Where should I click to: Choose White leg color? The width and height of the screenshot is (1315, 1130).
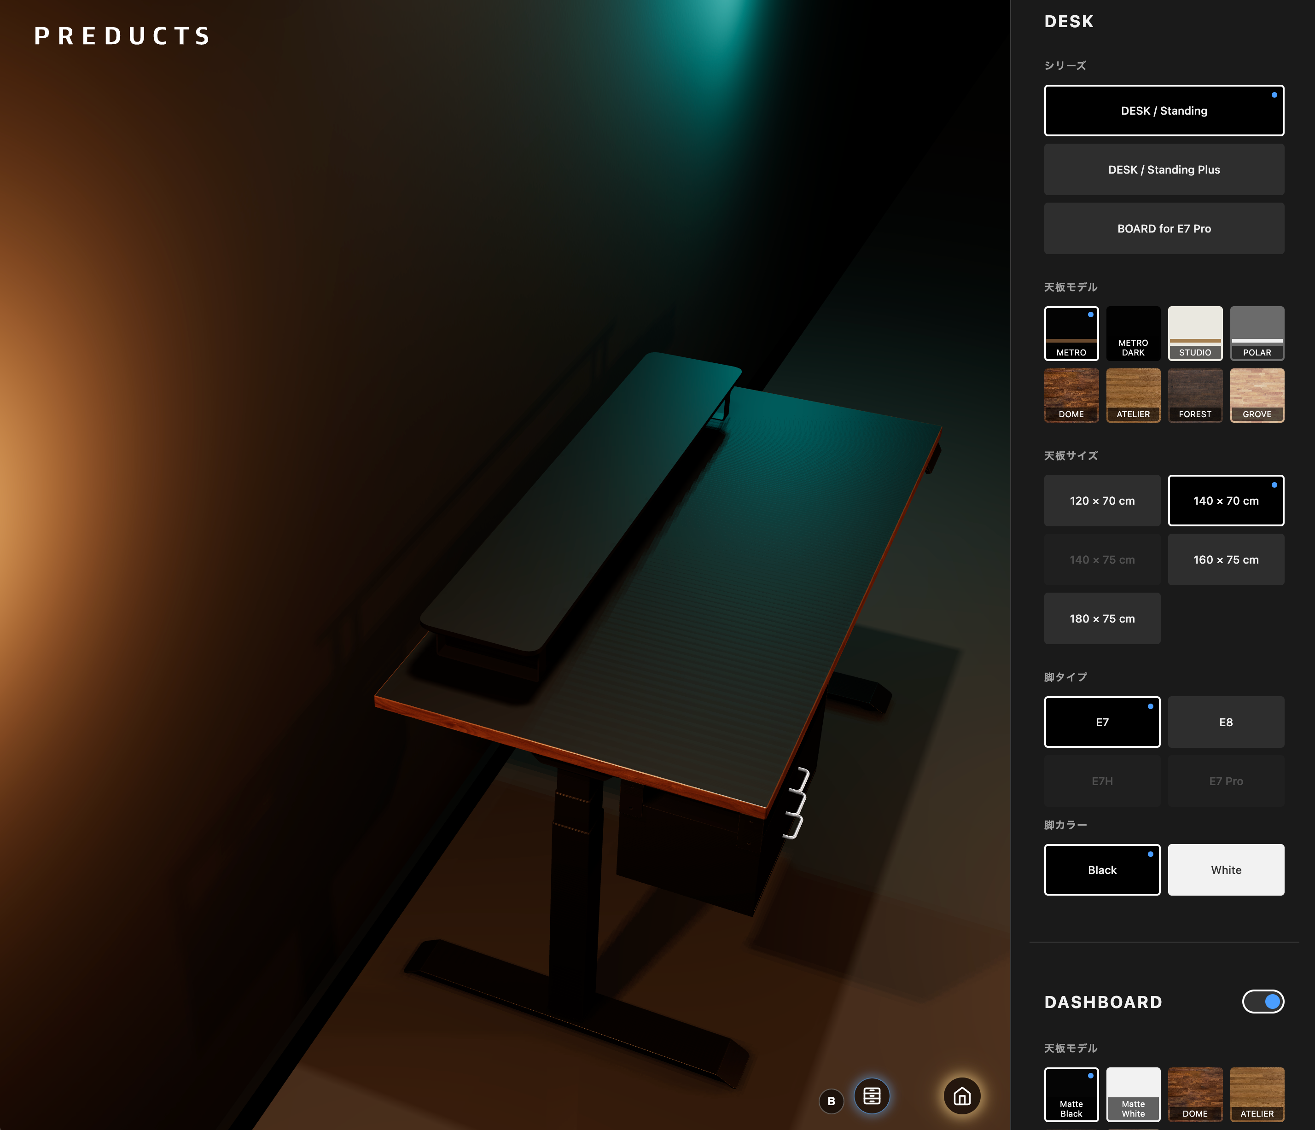(x=1226, y=870)
